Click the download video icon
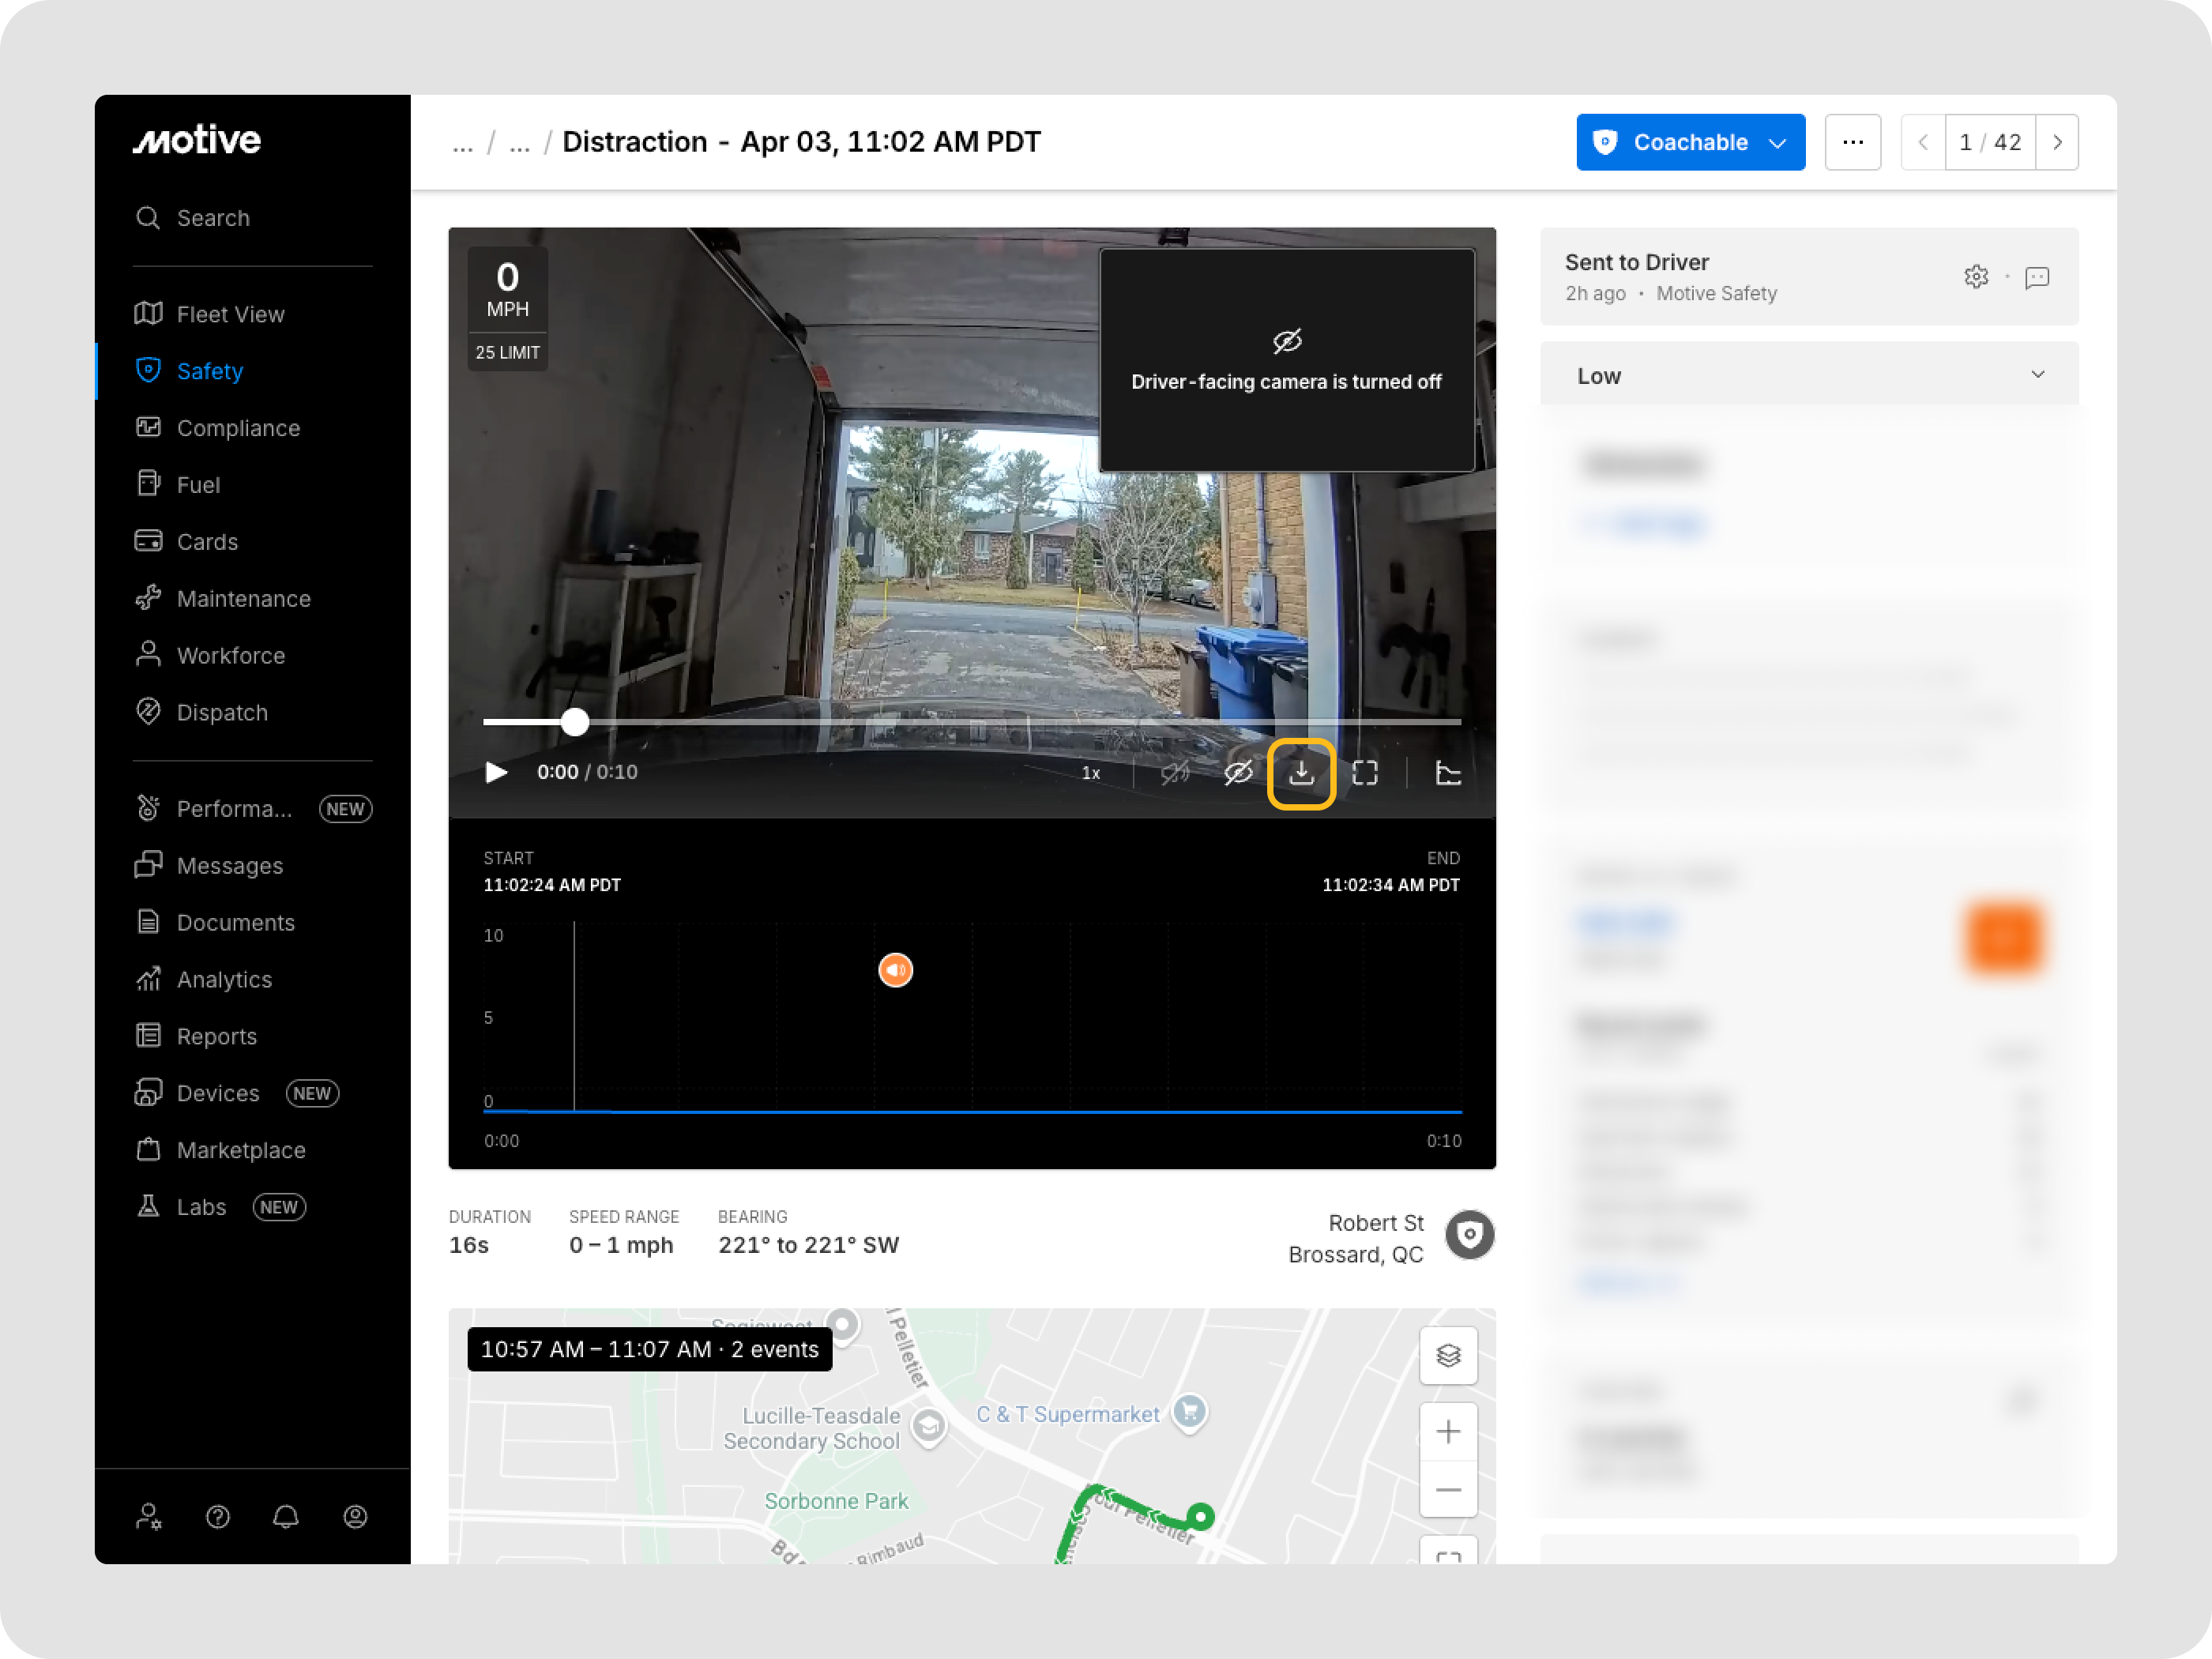The height and width of the screenshot is (1659, 2212). [x=1301, y=773]
